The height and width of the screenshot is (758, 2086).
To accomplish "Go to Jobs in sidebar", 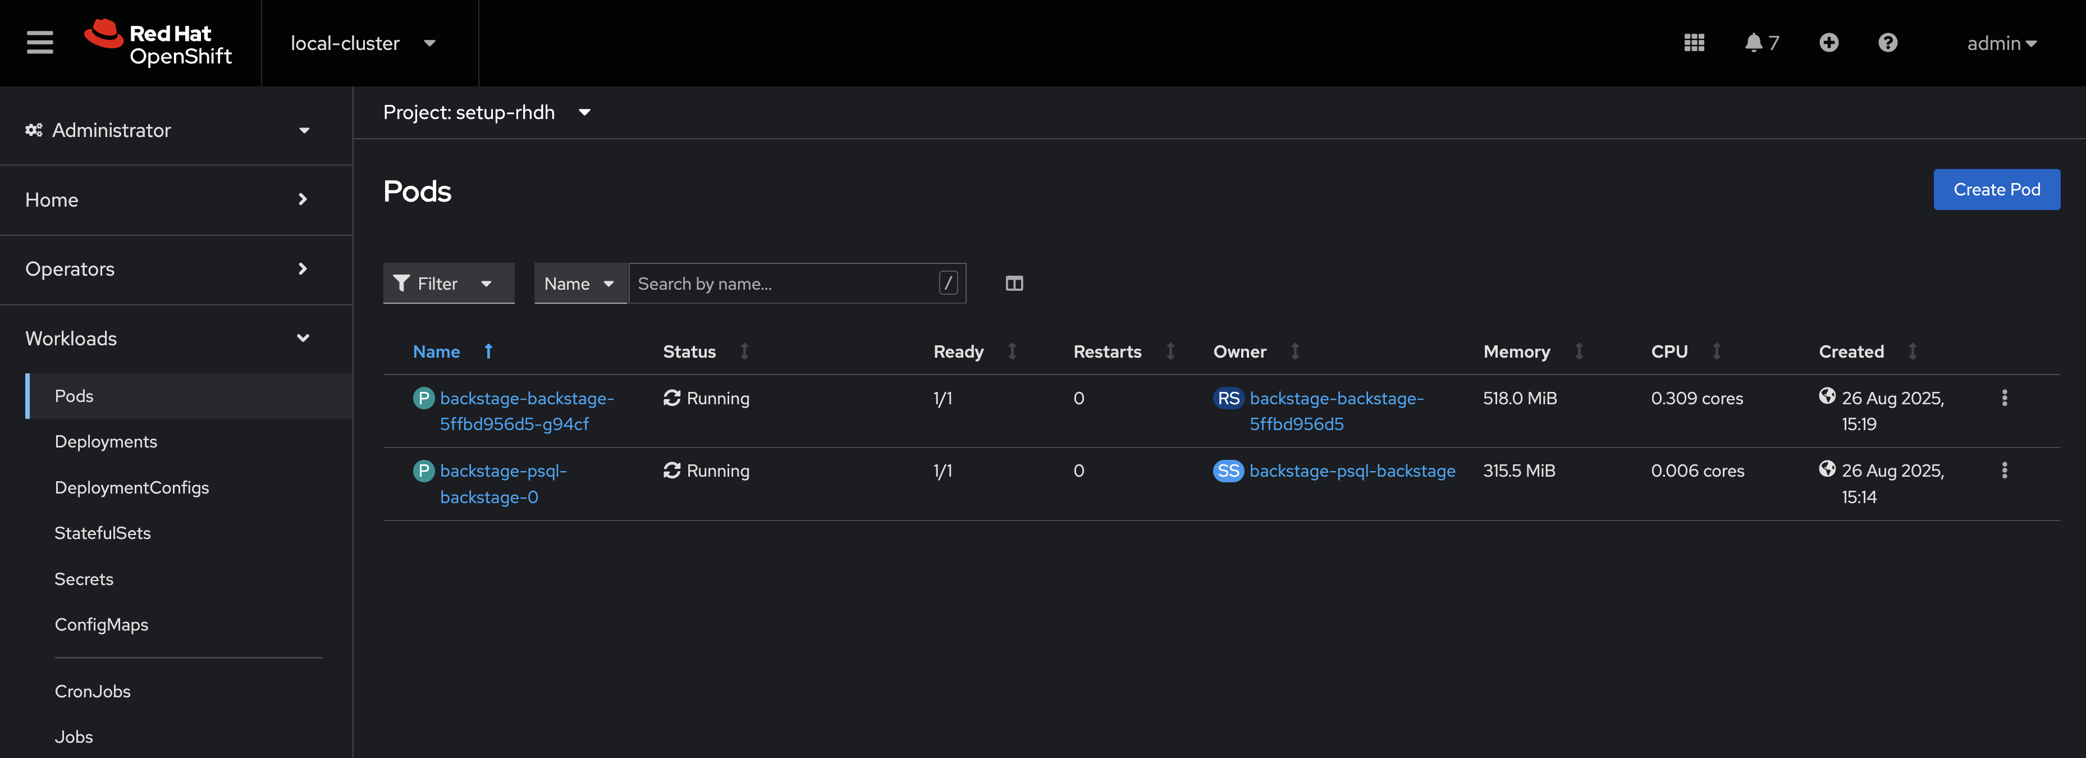I will [74, 737].
